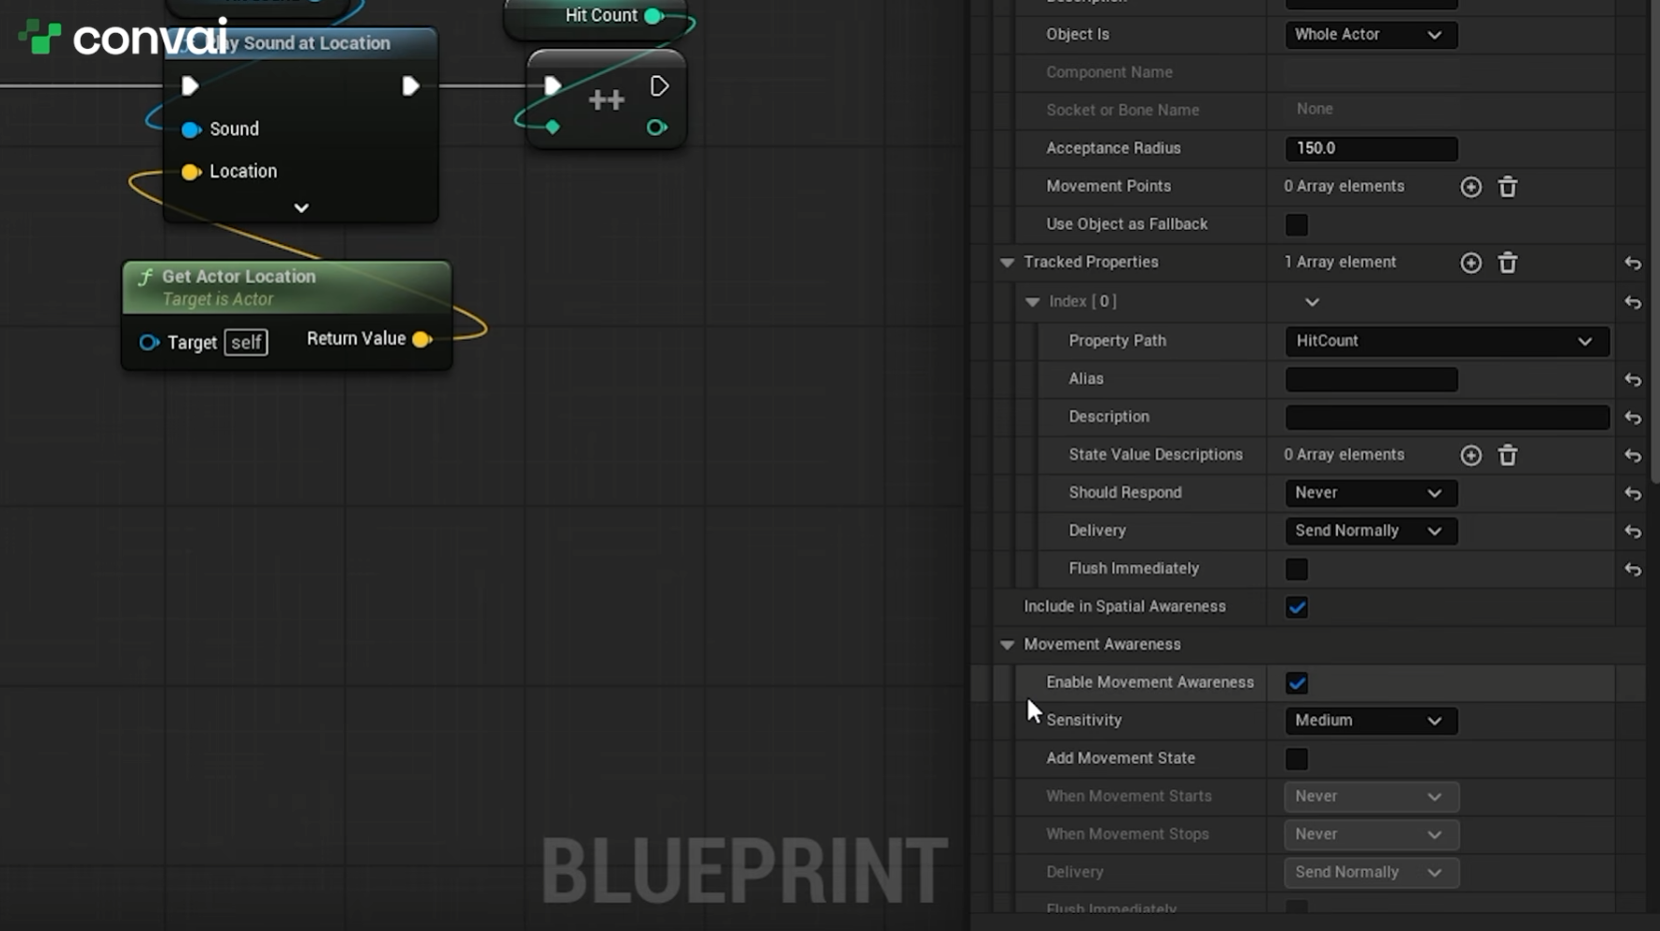Add element to State Value Descriptions
The width and height of the screenshot is (1660, 931).
1470,455
